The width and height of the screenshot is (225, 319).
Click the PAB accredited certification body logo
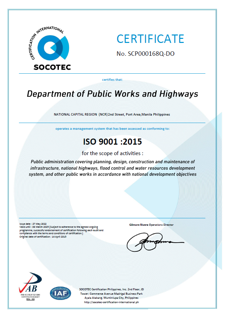point(30,287)
